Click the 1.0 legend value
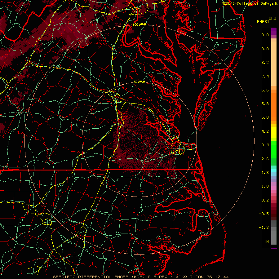Image resolution: width=279 pixels, height=279 pixels. pos(265,186)
